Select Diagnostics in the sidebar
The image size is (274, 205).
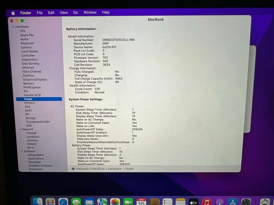(x=29, y=59)
